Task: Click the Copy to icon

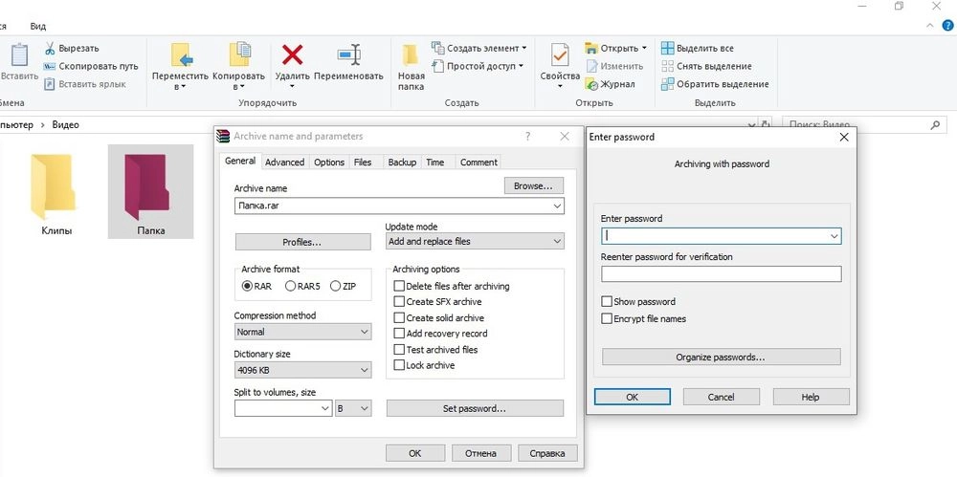Action: click(x=238, y=55)
